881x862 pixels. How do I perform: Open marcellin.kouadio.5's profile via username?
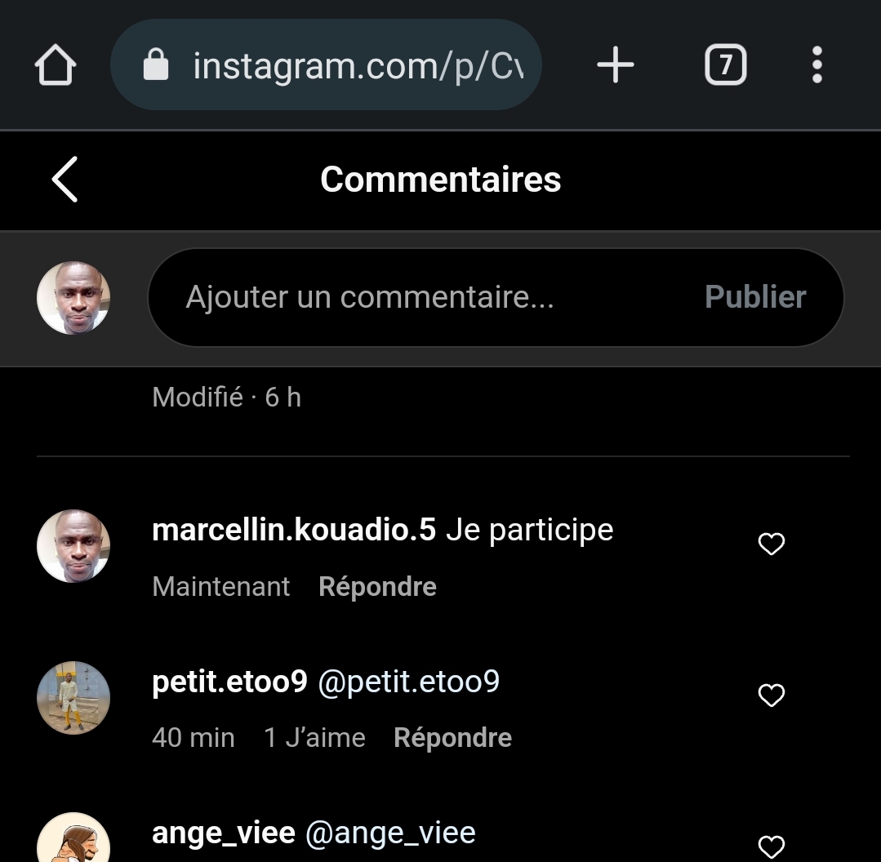pyautogui.click(x=294, y=531)
